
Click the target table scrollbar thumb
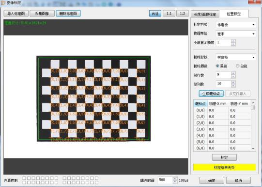[253, 107]
